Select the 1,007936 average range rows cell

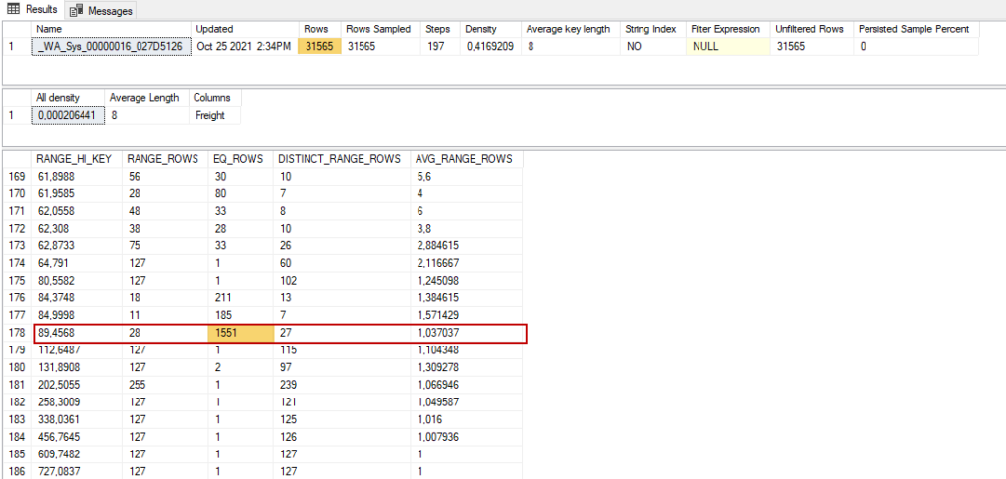[467, 437]
